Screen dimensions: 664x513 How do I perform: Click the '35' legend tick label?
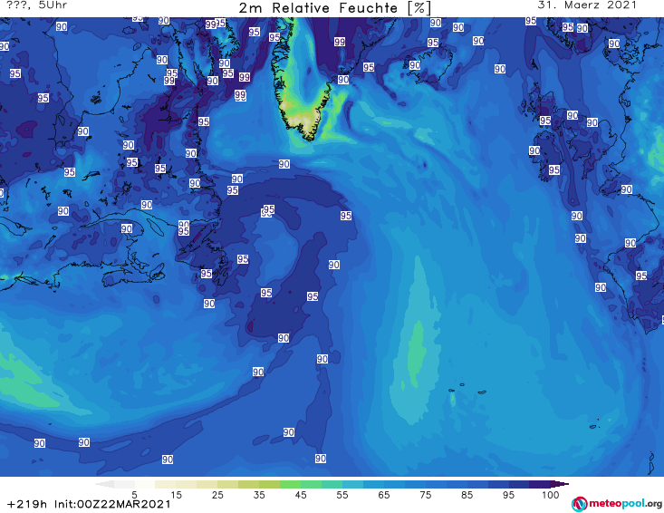click(259, 495)
